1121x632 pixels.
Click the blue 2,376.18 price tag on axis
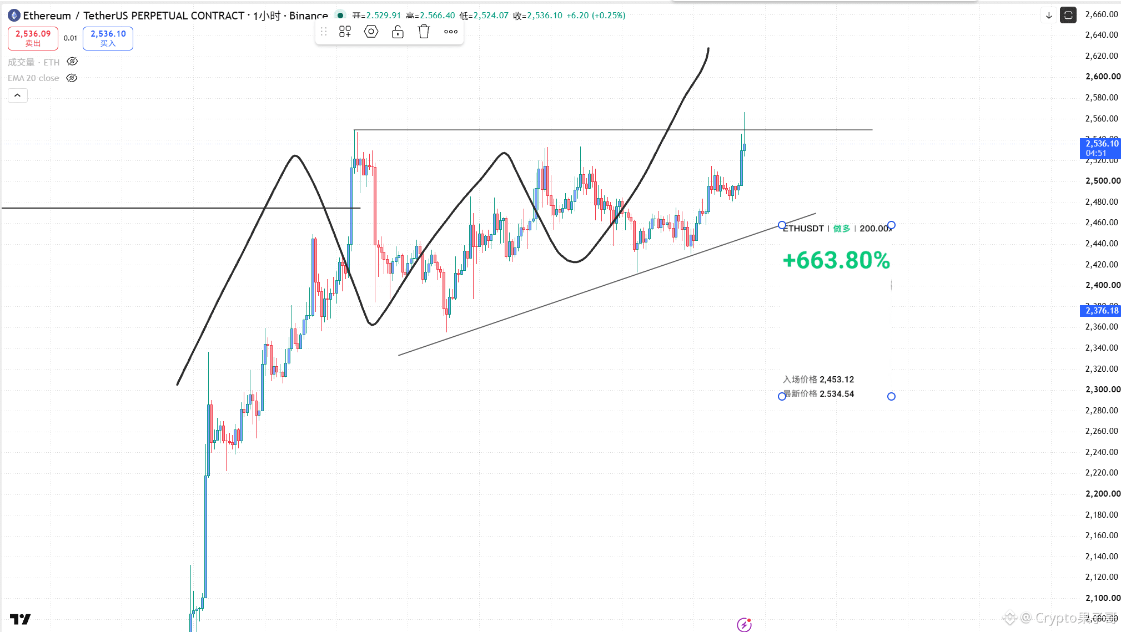1100,311
